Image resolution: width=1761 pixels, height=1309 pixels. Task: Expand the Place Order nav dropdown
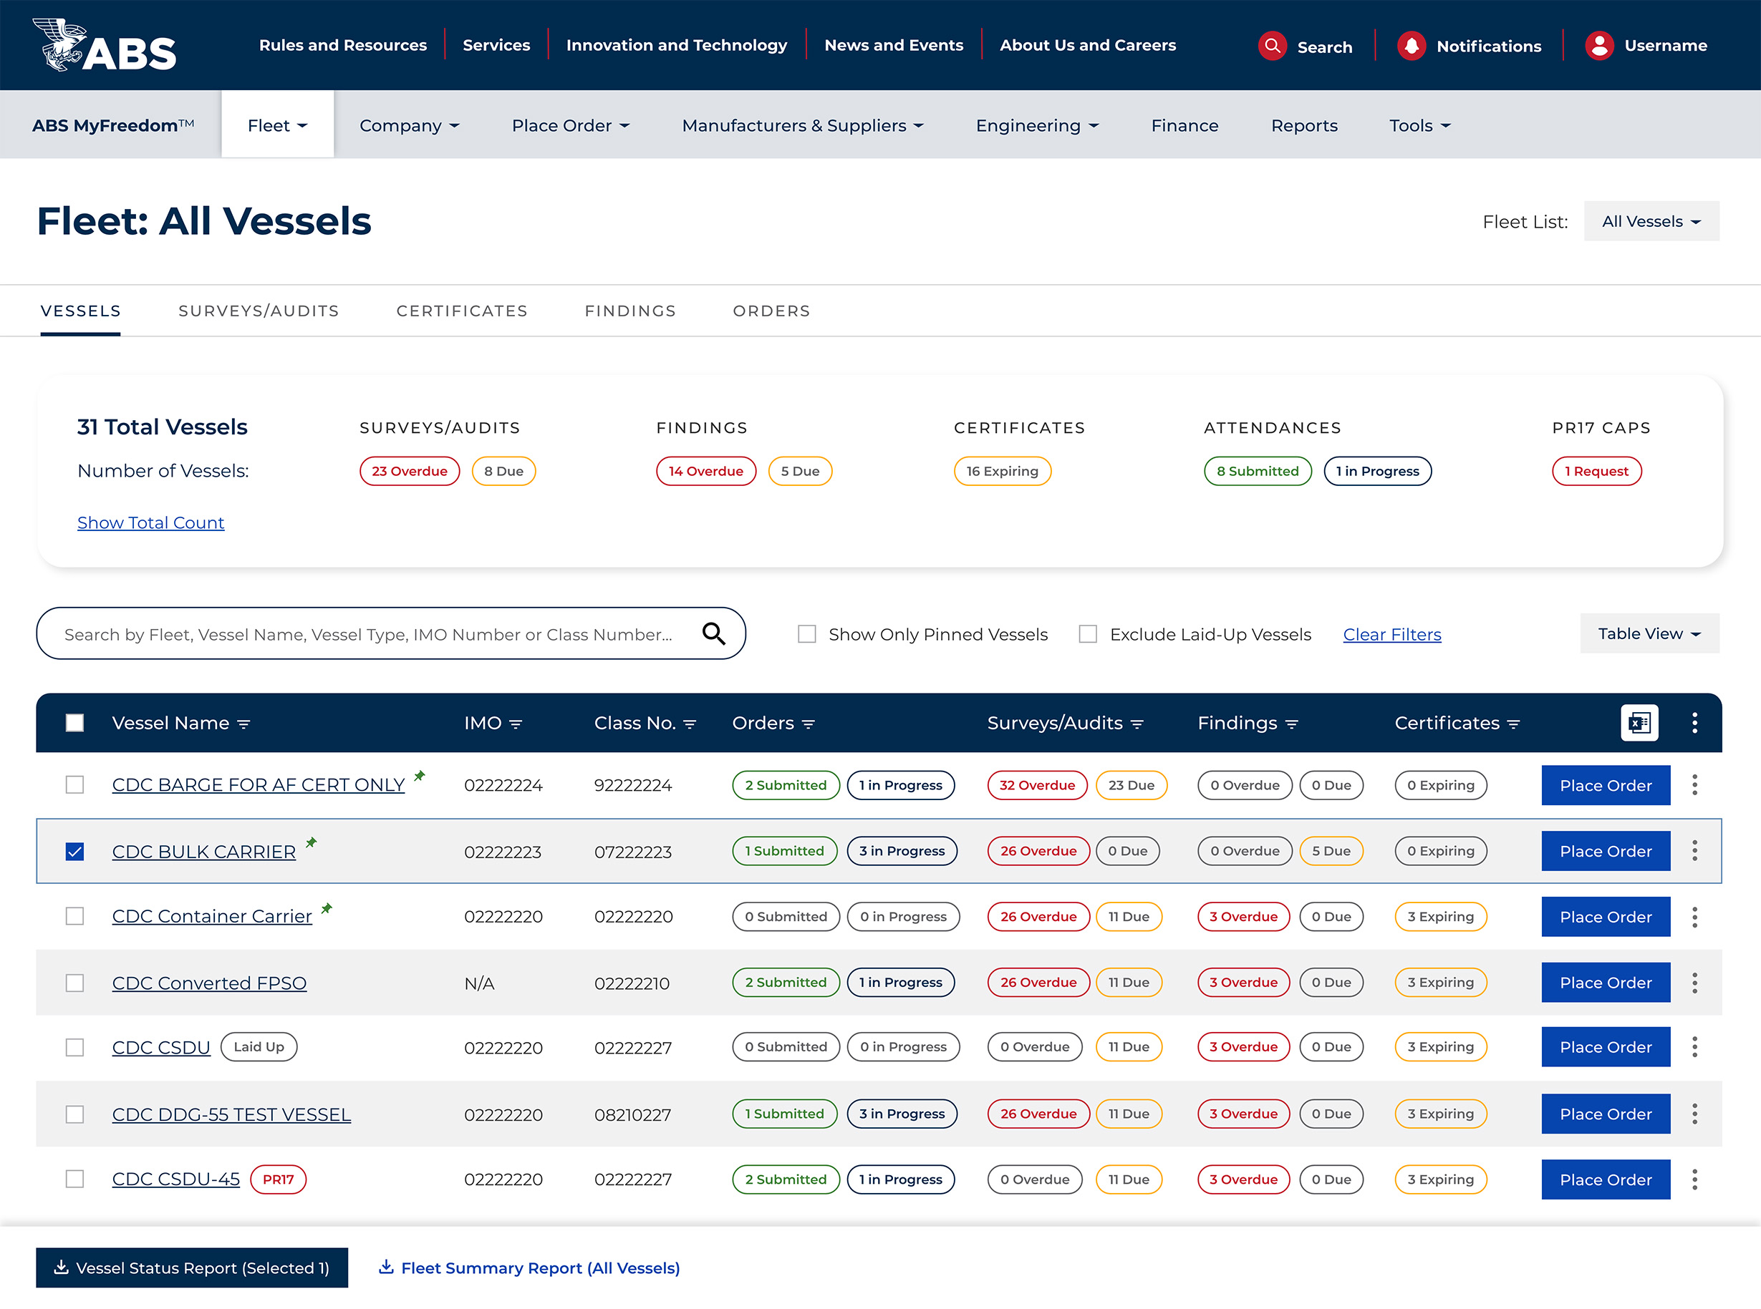point(571,125)
